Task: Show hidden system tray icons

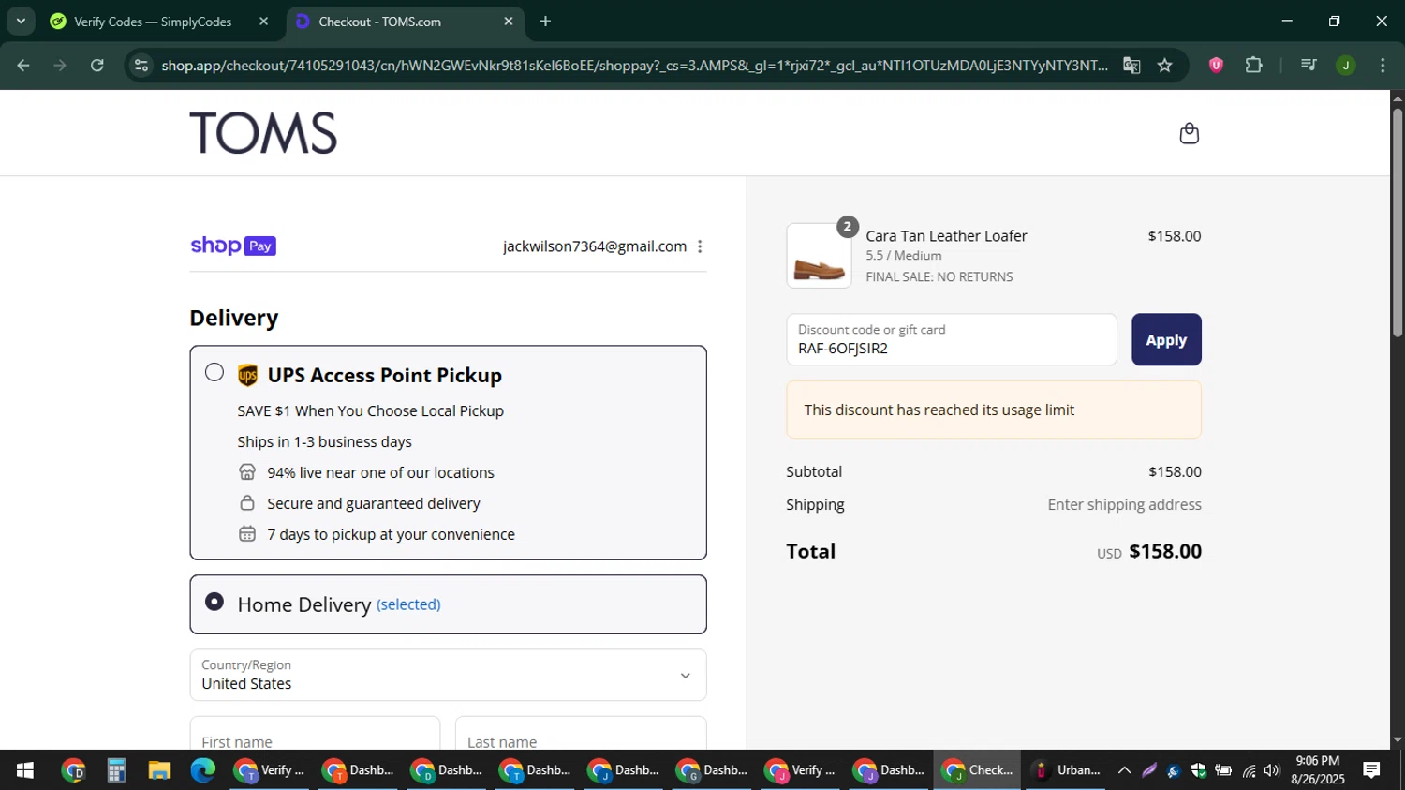Action: [x=1124, y=770]
